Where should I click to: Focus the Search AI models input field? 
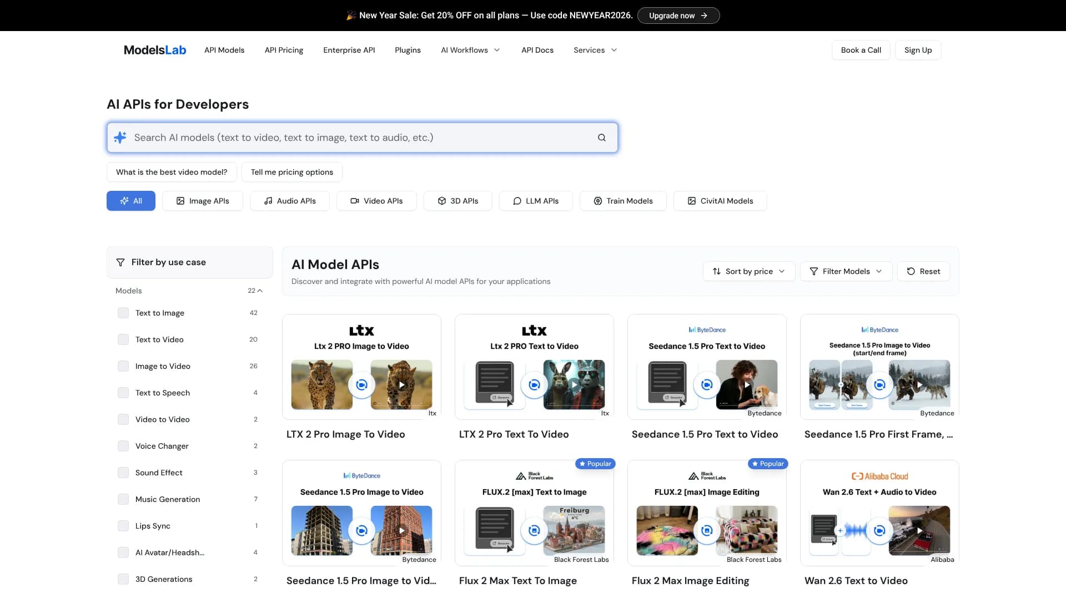(x=362, y=138)
